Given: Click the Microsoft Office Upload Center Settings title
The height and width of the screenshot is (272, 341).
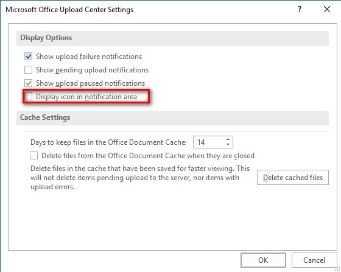Looking at the screenshot, I should coord(69,10).
